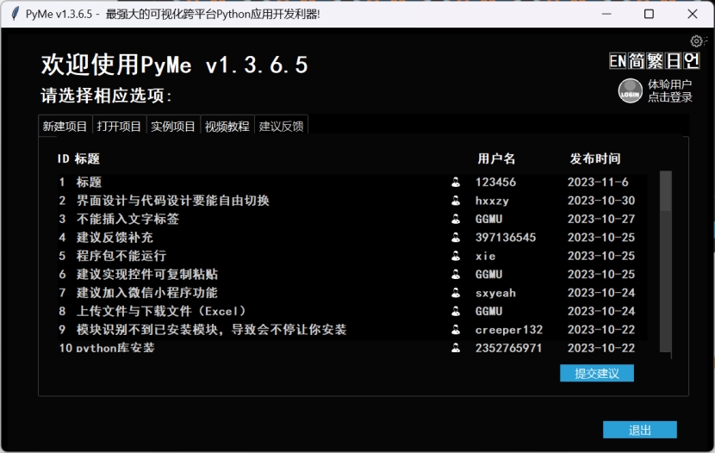
Task: Select feedback entry 程序包不能运行
Action: point(121,256)
